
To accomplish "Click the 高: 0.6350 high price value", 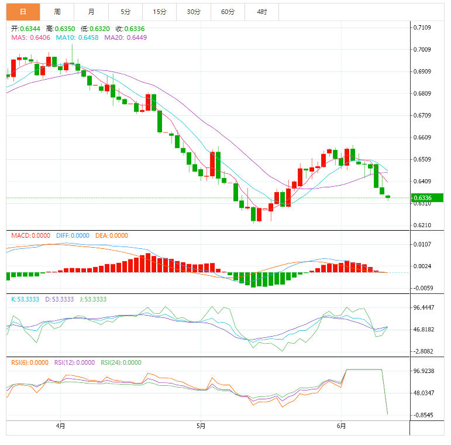I will click(x=60, y=29).
